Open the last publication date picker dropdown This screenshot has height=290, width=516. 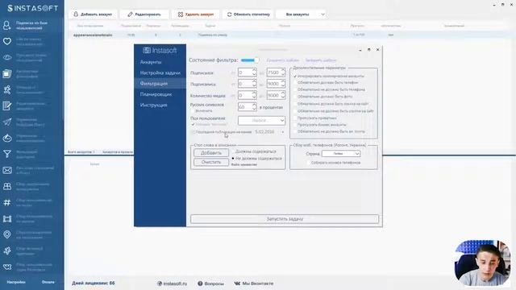tap(282, 132)
